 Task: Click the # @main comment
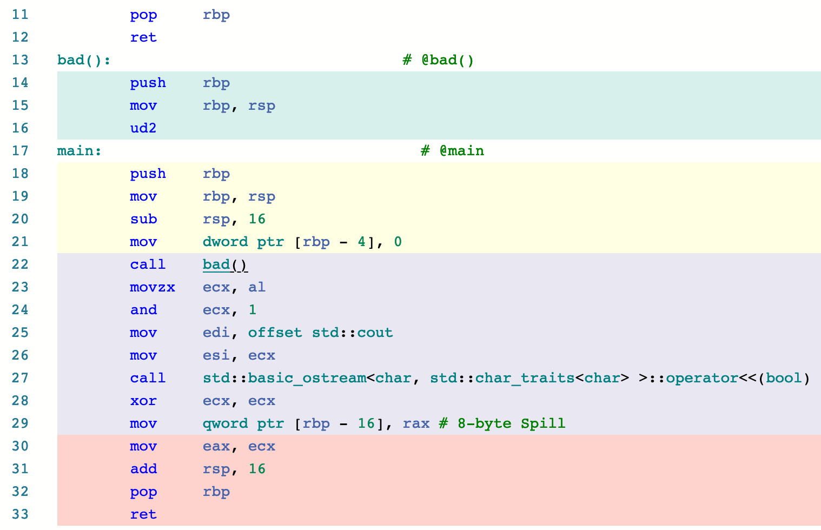pos(452,151)
